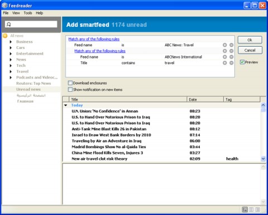268x215 pixels.
Task: Collapse the Today group in article list
Action: [x=65, y=105]
